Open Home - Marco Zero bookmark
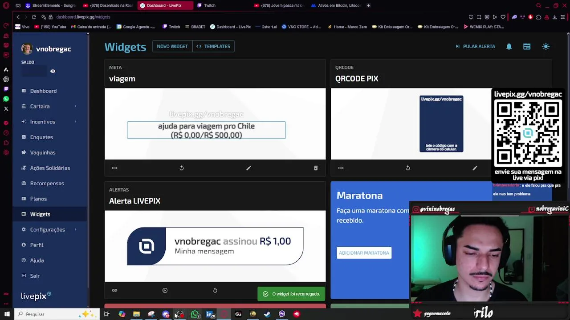This screenshot has width=570, height=320. 347,27
